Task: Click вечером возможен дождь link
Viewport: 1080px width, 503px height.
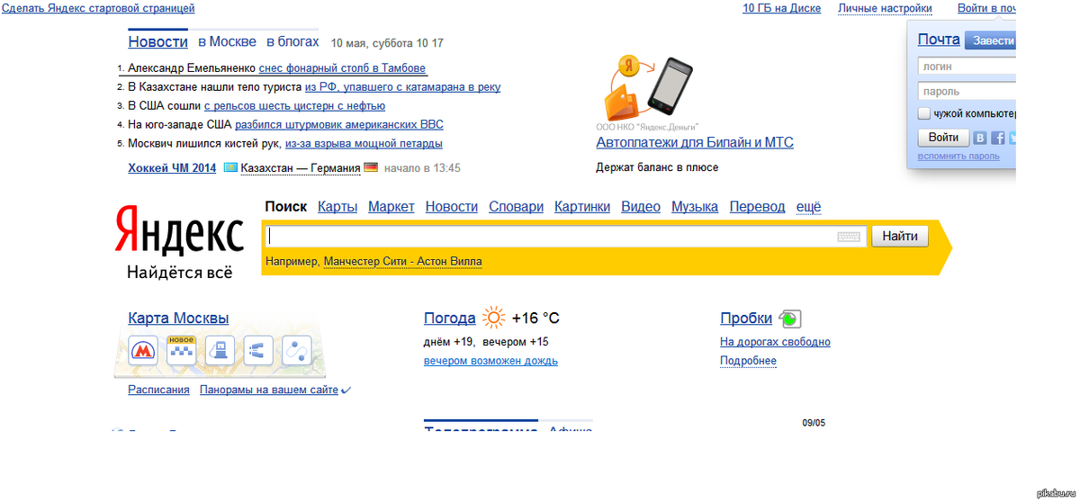Action: point(490,361)
